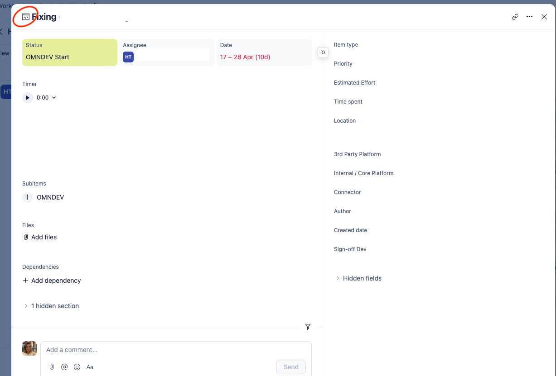
Task: Collapse the side panel with the double-chevron button
Action: pos(323,52)
